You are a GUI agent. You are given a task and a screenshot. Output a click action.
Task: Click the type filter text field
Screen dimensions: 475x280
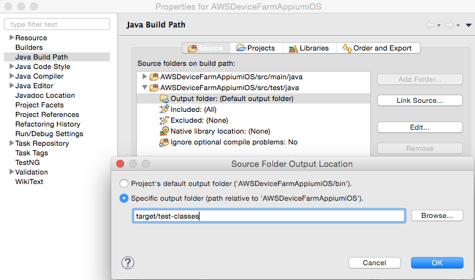[x=57, y=24]
